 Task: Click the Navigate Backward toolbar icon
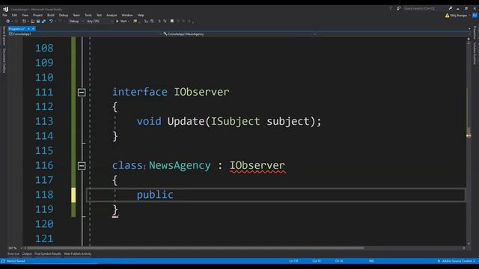(x=8, y=22)
